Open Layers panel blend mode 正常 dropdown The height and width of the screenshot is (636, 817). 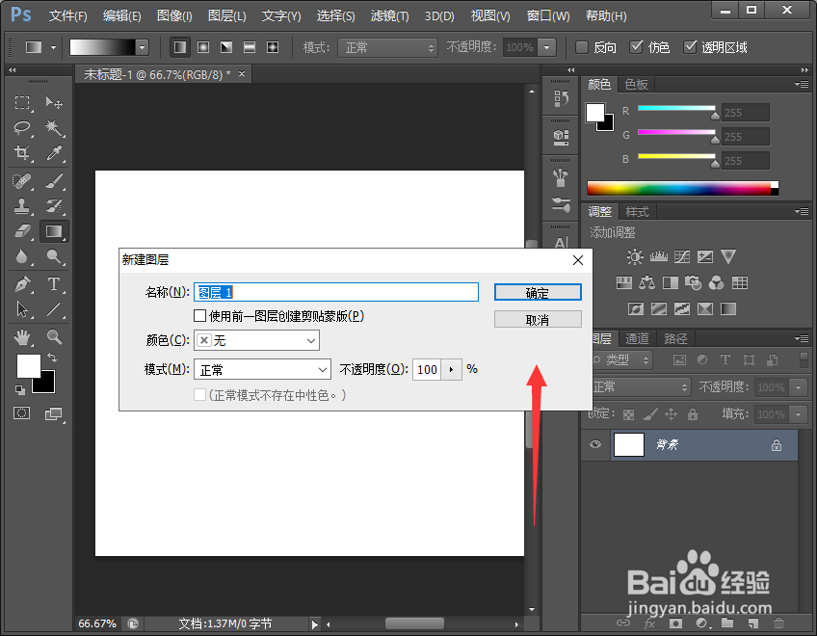pyautogui.click(x=640, y=386)
